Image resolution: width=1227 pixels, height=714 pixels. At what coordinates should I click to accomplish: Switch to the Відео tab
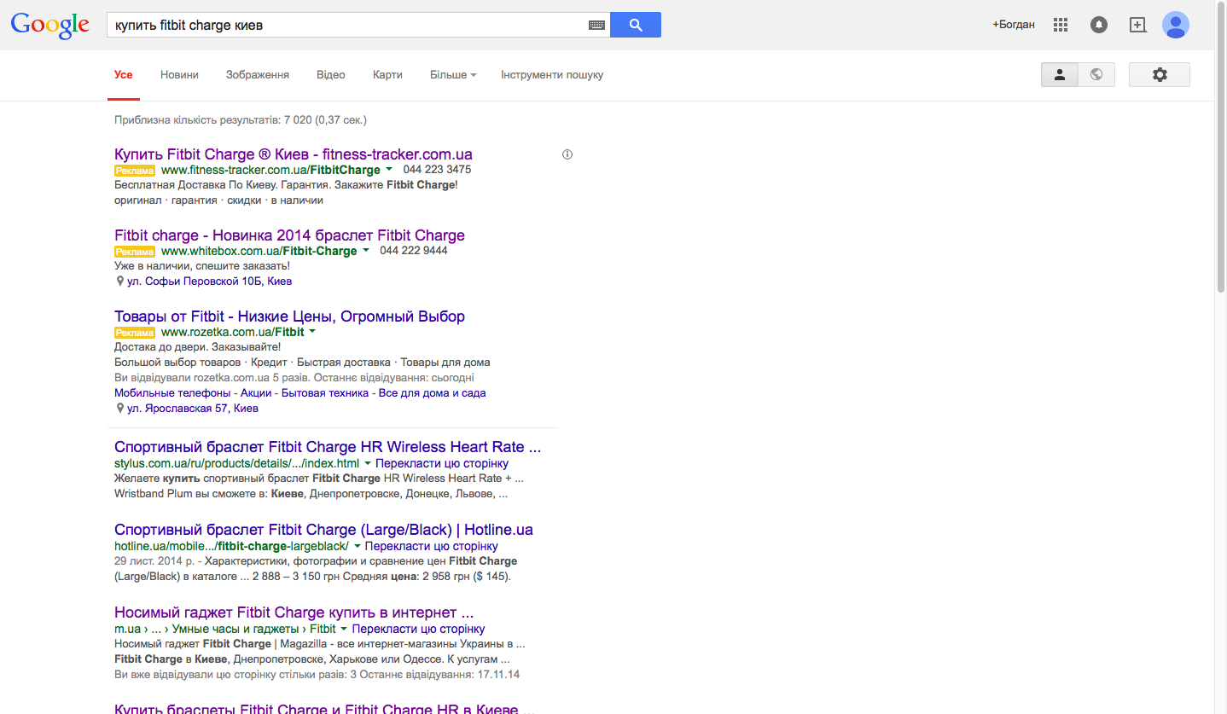331,75
